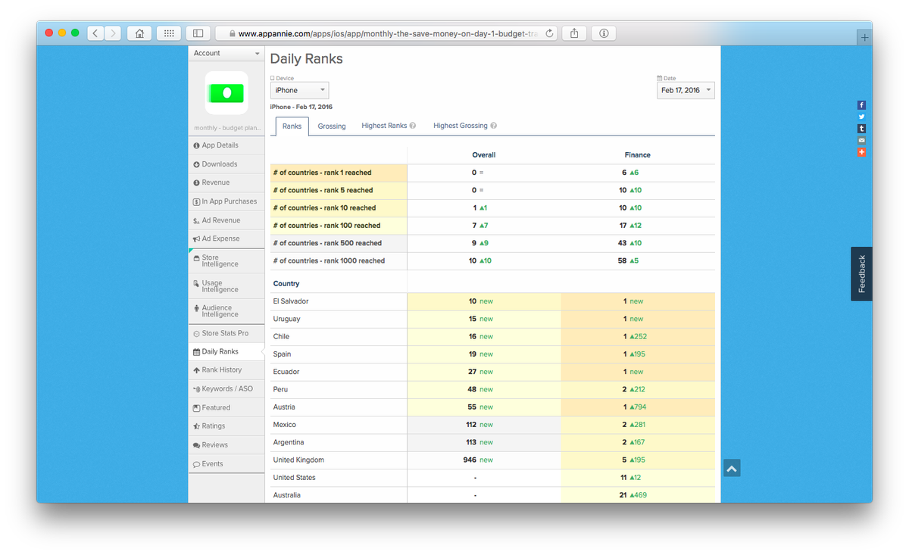Open Featured in sidebar
The height and width of the screenshot is (555, 909).
click(226, 407)
